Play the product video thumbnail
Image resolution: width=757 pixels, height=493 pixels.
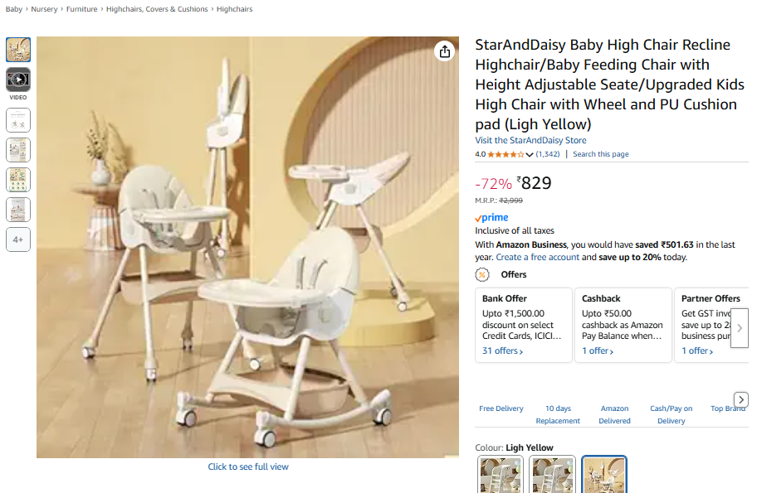pyautogui.click(x=18, y=80)
